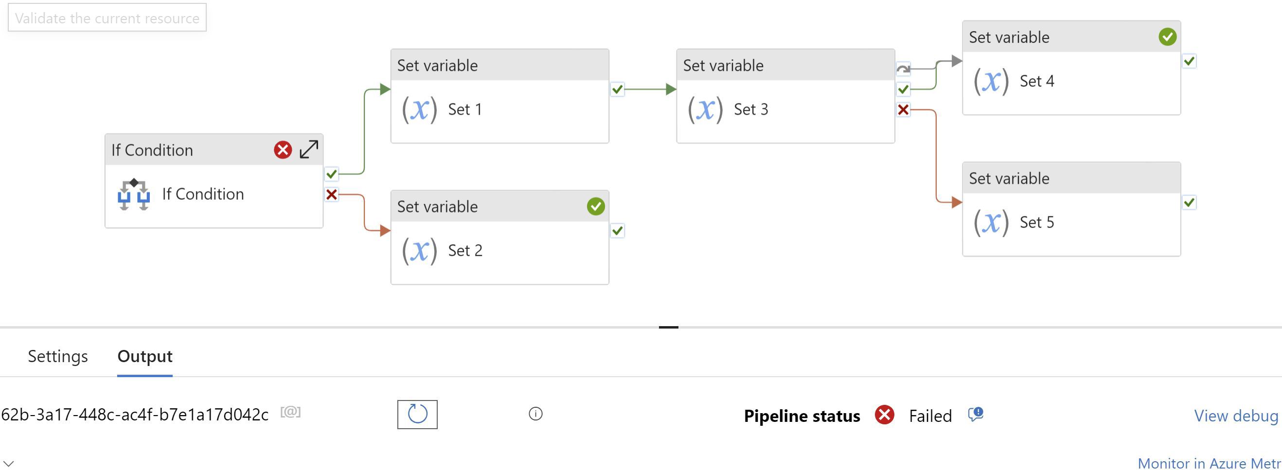The image size is (1282, 470).
Task: Select the Output tab
Action: pos(145,356)
